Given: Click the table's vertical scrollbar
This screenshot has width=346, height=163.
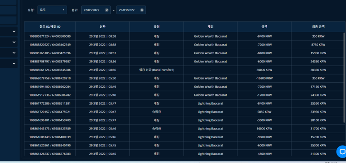Looking at the screenshot, I should (x=344, y=77).
